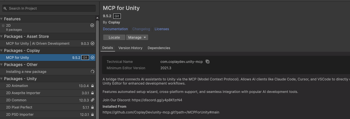The width and height of the screenshot is (350, 119).
Task: Collapse the Packages - Unity section
Action: [x=2, y=78]
